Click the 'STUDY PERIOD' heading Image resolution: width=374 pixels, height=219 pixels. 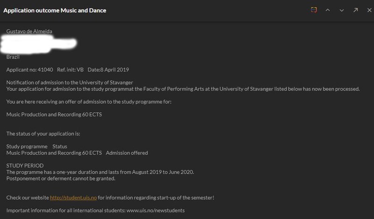click(25, 166)
